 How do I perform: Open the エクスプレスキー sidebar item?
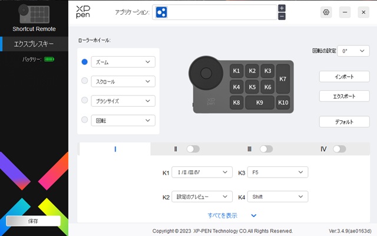pos(35,44)
